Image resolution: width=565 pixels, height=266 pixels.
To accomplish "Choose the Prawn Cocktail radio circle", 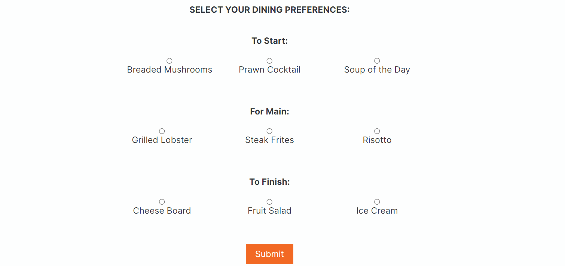I will coord(269,61).
